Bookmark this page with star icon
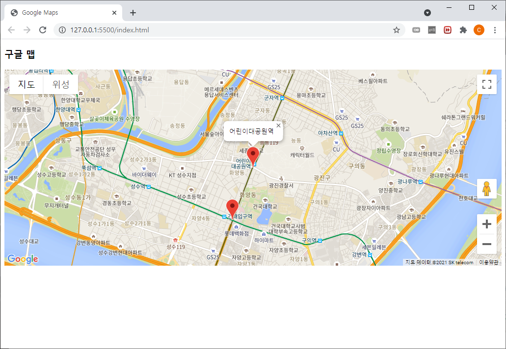506x349 pixels. (396, 30)
